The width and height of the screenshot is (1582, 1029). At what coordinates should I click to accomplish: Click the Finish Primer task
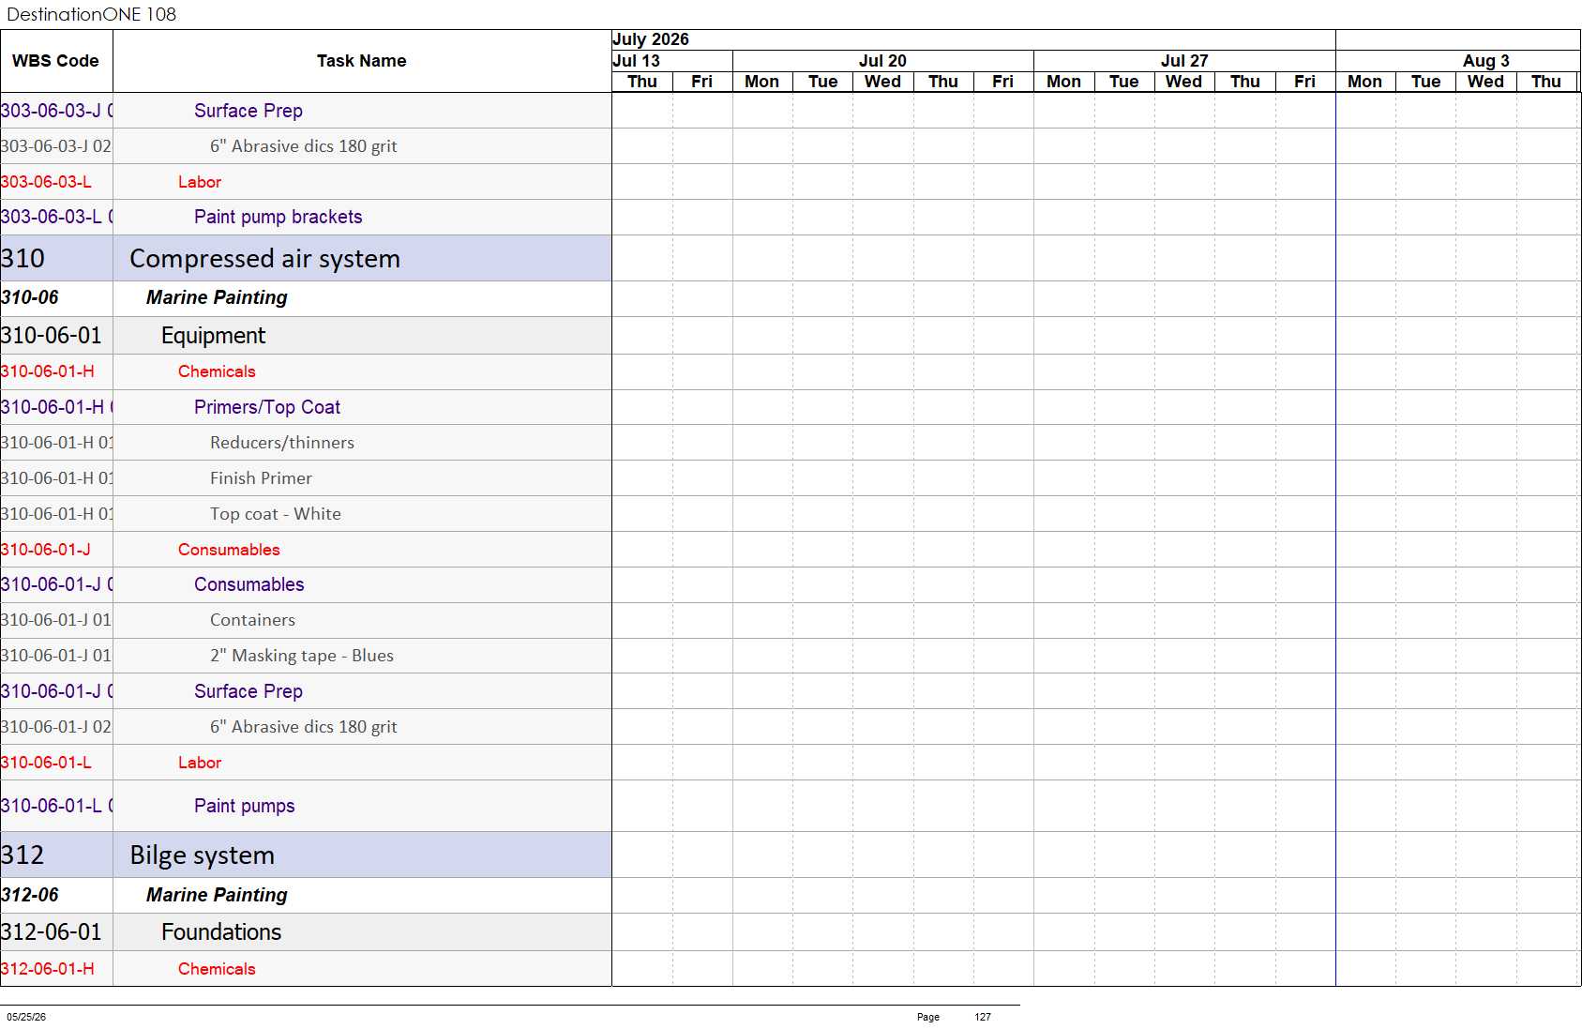[x=261, y=478]
